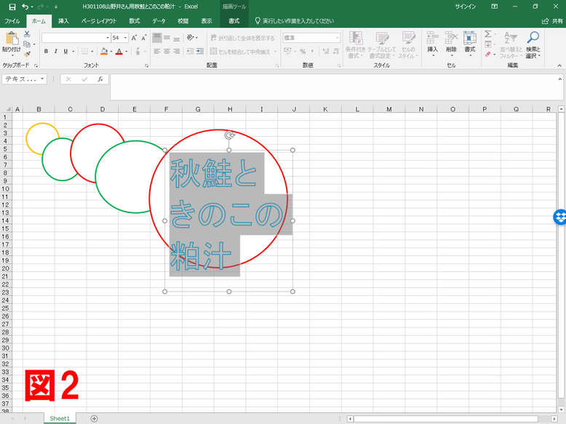
Task: Toggle align text left
Action: 156,51
